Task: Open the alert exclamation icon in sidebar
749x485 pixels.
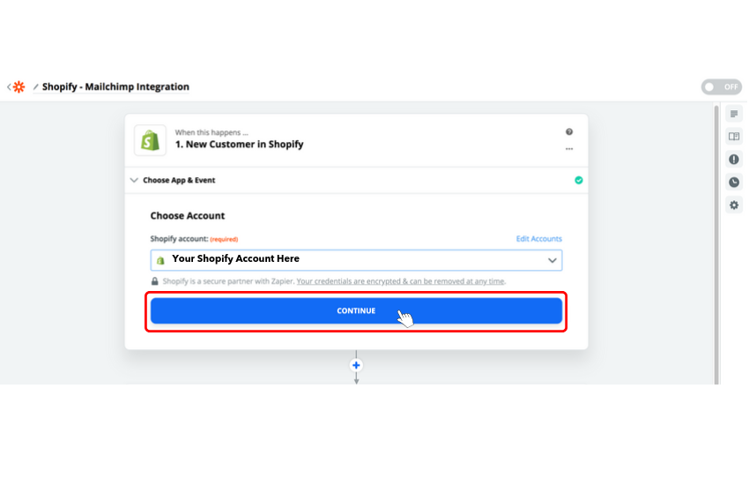Action: [x=734, y=159]
